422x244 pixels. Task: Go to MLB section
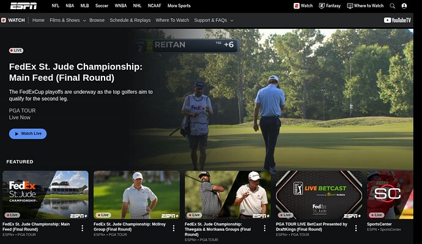click(84, 6)
